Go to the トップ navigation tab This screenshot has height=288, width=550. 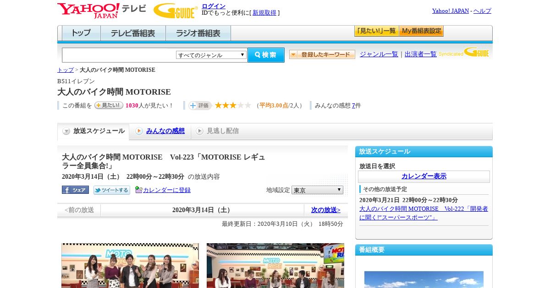(x=81, y=33)
